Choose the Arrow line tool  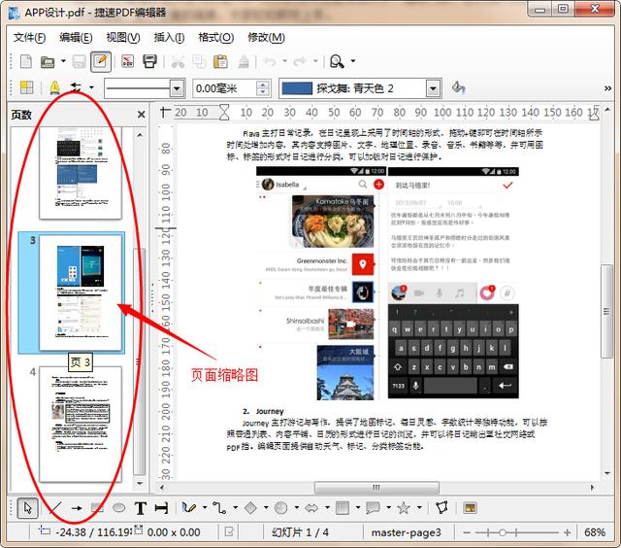77,508
